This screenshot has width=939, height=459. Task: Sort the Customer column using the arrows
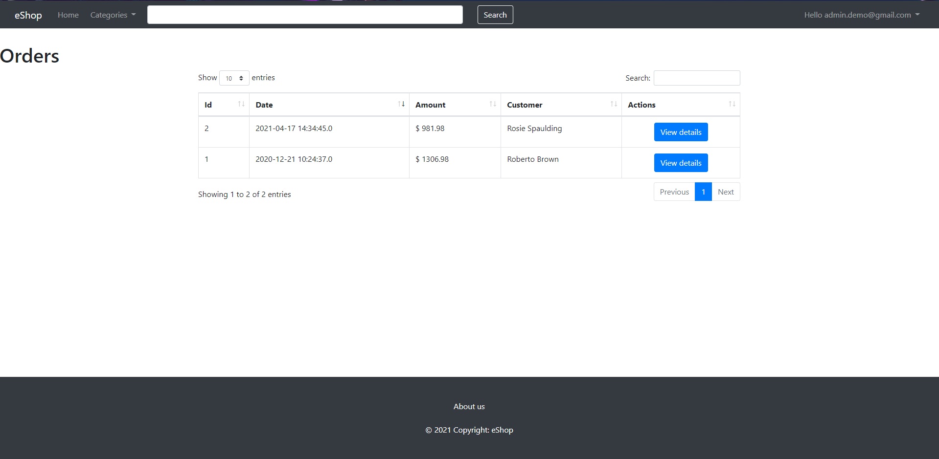coord(614,104)
